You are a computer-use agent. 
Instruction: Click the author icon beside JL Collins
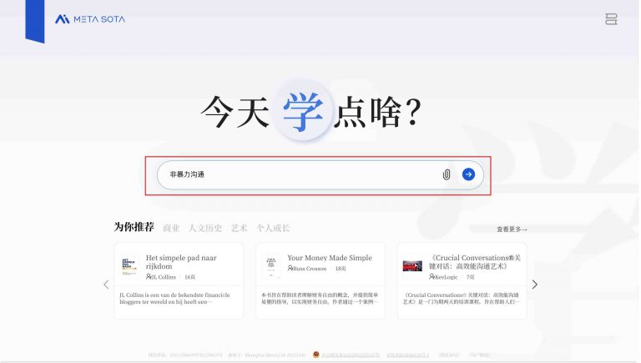149,276
